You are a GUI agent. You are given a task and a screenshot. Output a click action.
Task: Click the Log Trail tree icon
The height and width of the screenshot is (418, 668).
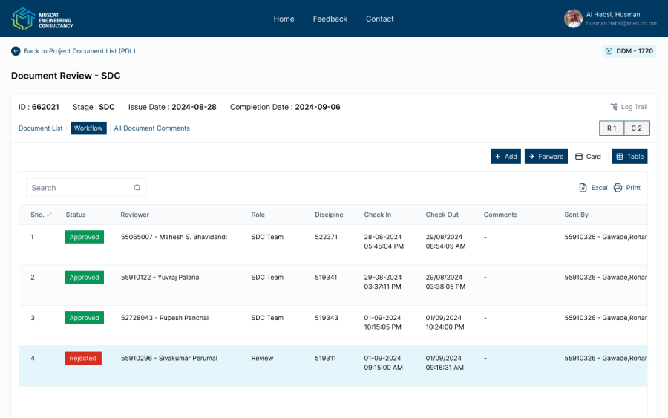pyautogui.click(x=614, y=106)
